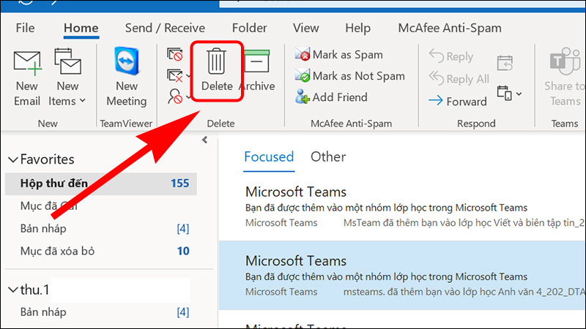586x329 pixels.
Task: Mark the message as Not Spam
Action: pos(349,76)
